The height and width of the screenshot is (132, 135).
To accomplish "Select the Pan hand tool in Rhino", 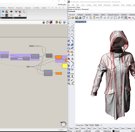I will (101, 18).
